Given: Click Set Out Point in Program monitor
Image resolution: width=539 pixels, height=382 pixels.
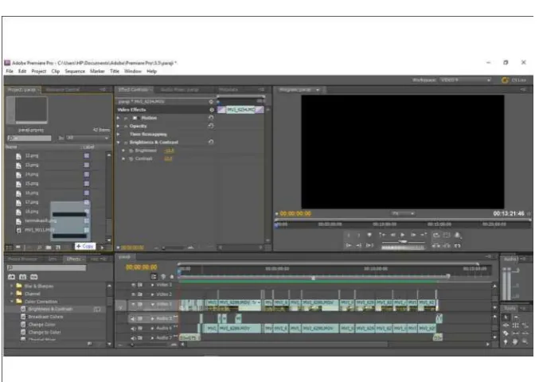Looking at the screenshot, I should (x=358, y=235).
